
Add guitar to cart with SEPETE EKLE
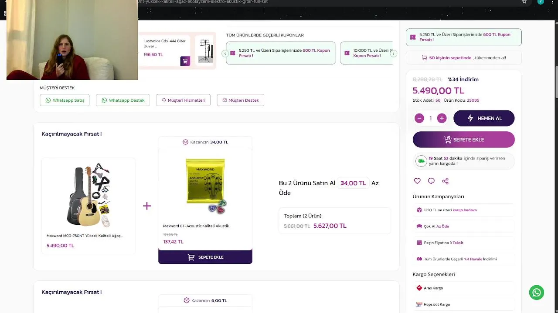(463, 140)
